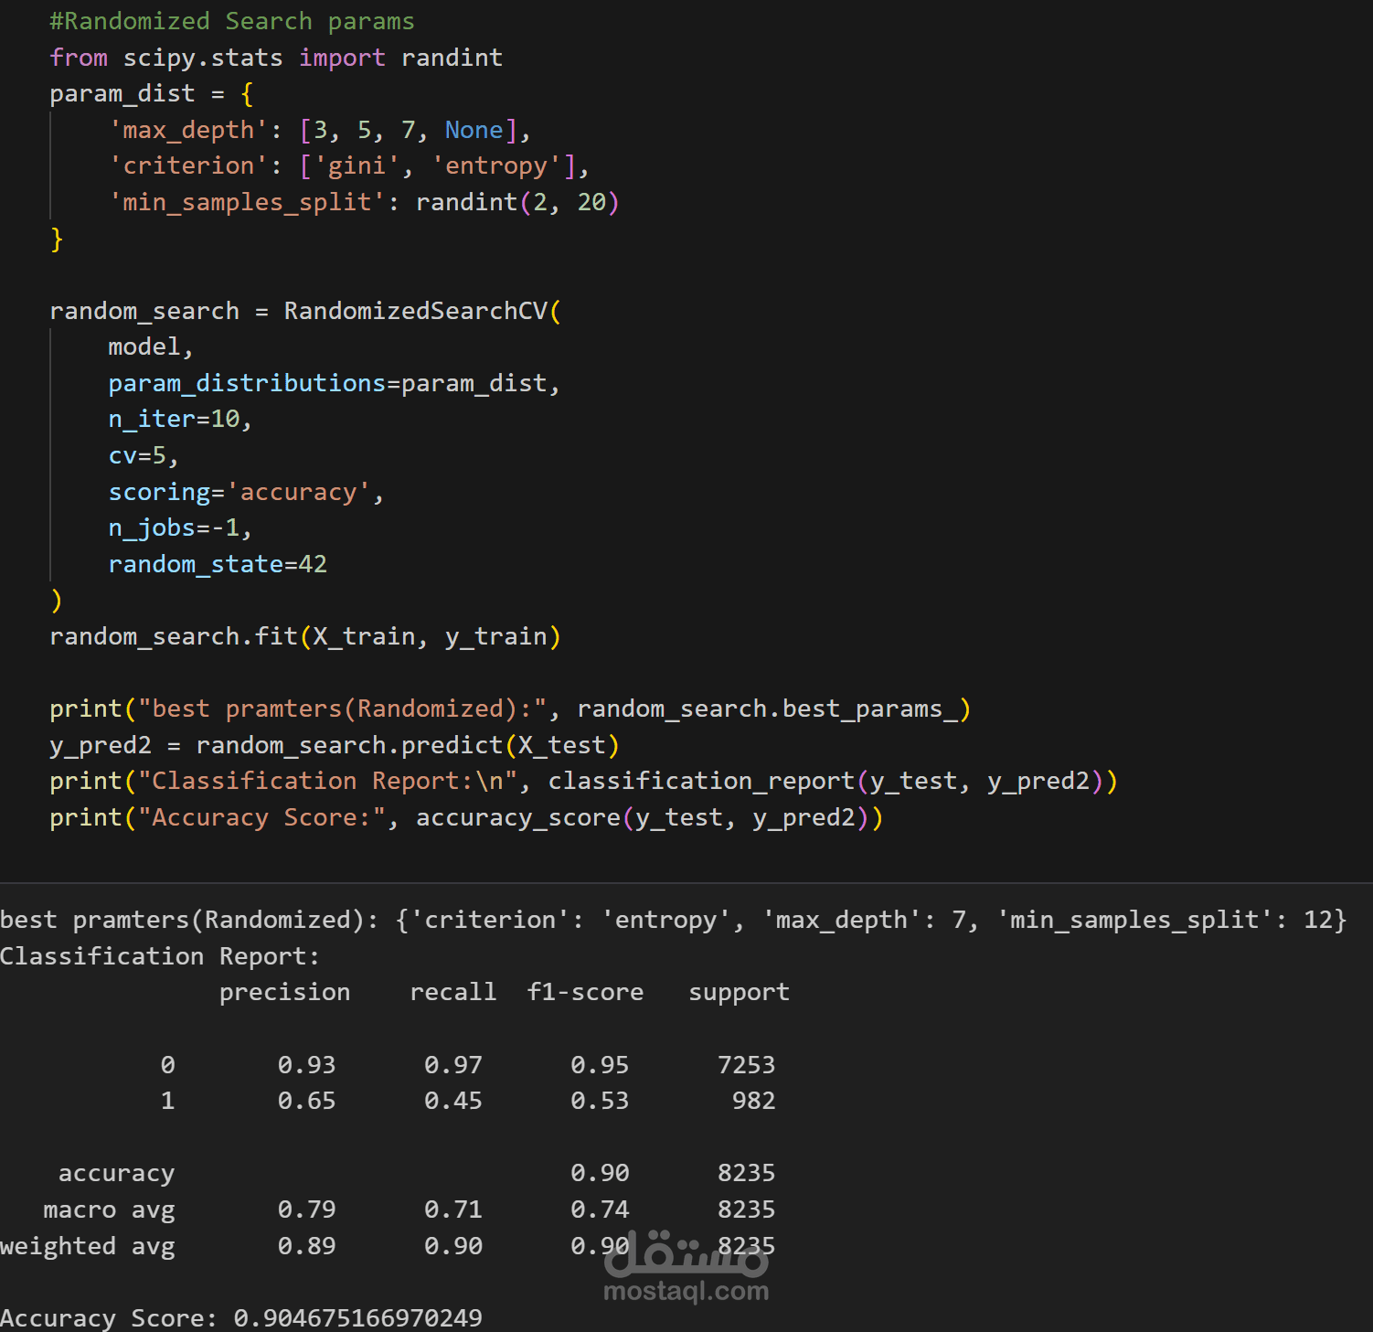This screenshot has width=1373, height=1332.
Task: Click support value 7253
Action: pos(746,1065)
